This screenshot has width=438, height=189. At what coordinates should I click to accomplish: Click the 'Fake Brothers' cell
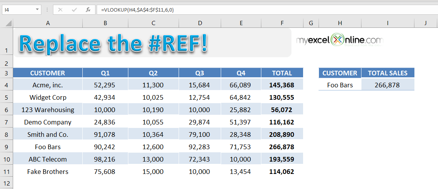click(48, 171)
